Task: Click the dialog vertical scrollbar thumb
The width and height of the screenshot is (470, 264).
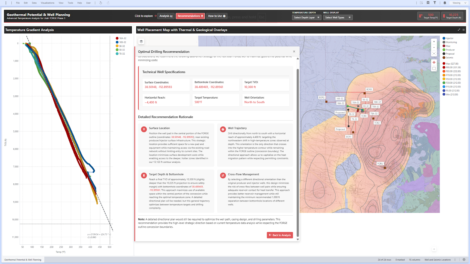Action: (298, 153)
